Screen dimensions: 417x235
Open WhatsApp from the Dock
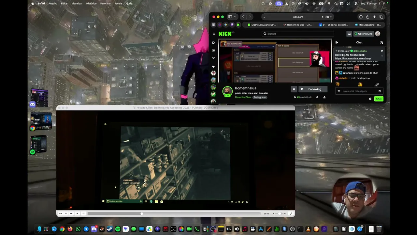(78, 229)
